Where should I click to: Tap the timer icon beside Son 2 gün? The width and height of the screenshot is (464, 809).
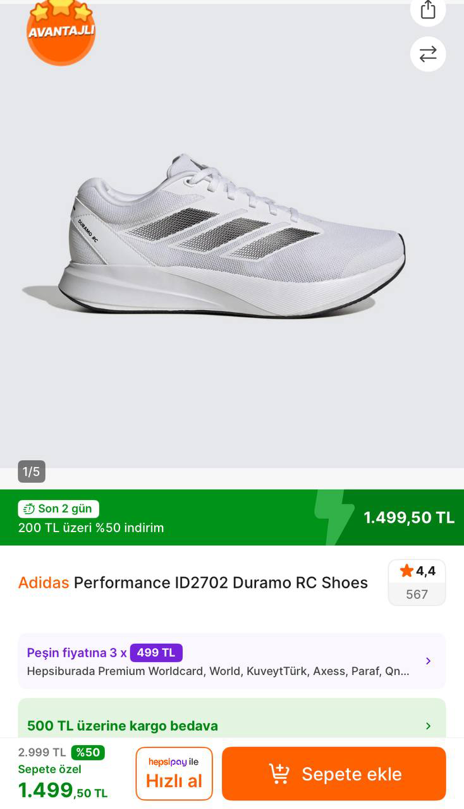point(28,509)
